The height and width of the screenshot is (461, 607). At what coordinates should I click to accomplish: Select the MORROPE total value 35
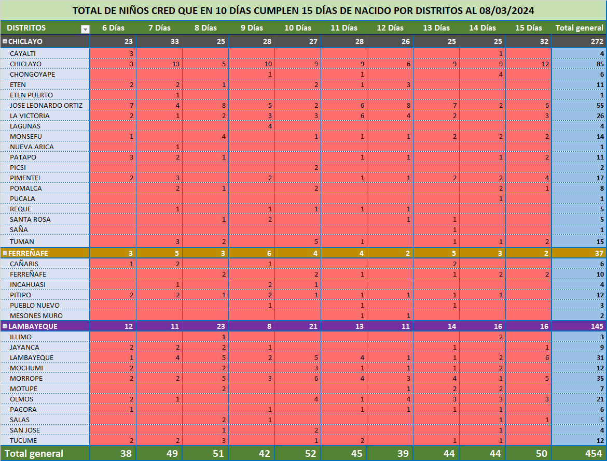click(599, 378)
